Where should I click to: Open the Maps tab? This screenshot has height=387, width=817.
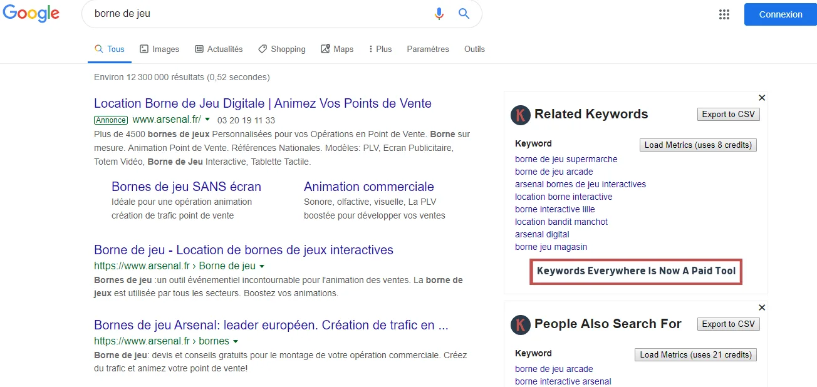pyautogui.click(x=337, y=49)
